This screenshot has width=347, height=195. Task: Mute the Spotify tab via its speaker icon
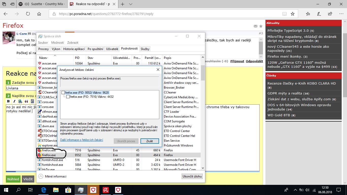27,4
